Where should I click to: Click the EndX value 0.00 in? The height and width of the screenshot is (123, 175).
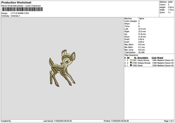(141, 39)
